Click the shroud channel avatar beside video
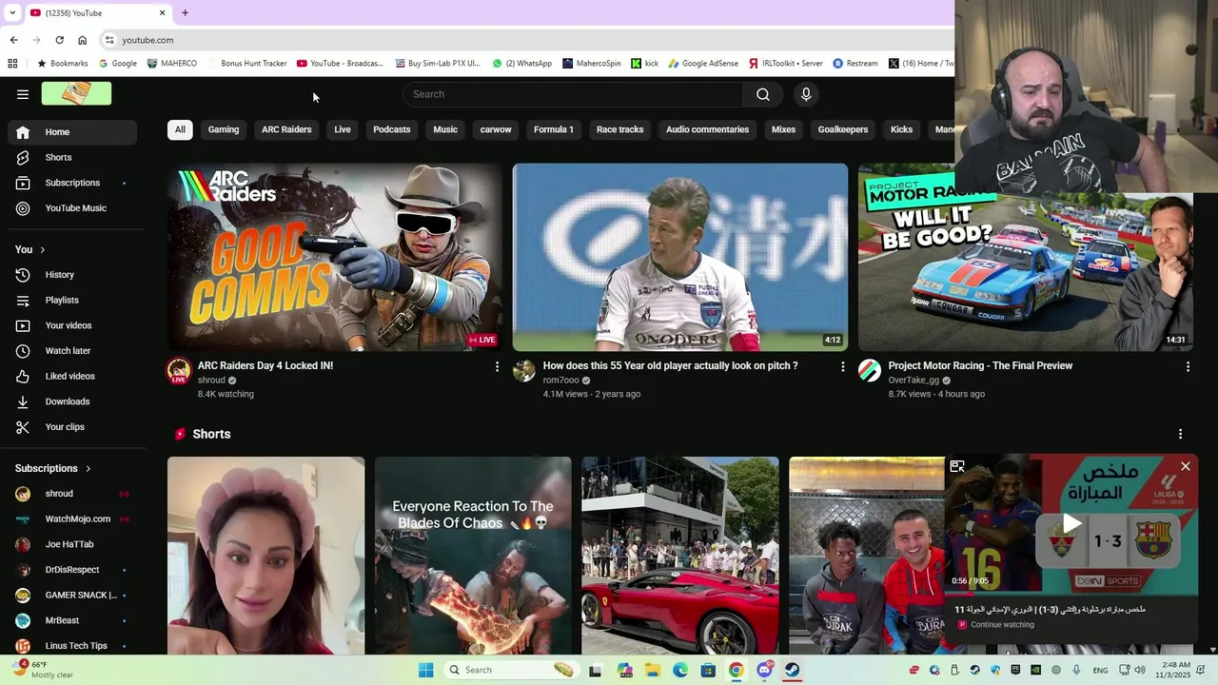Viewport: 1218px width, 685px height. pos(179,370)
